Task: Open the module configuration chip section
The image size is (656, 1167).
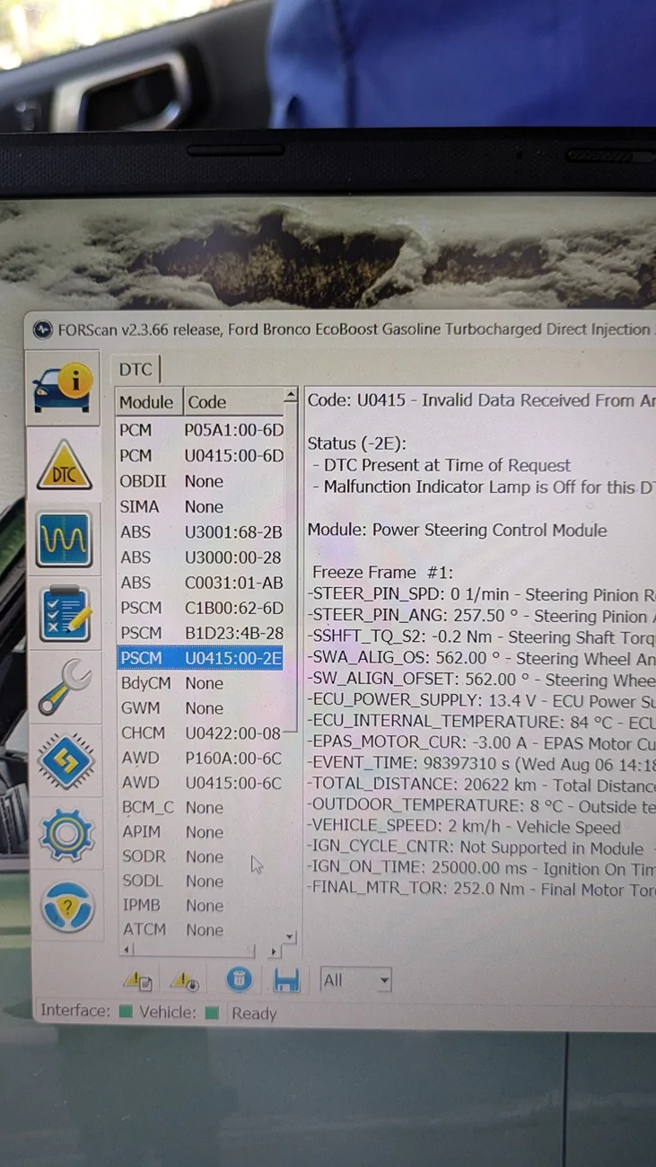Action: coord(66,760)
